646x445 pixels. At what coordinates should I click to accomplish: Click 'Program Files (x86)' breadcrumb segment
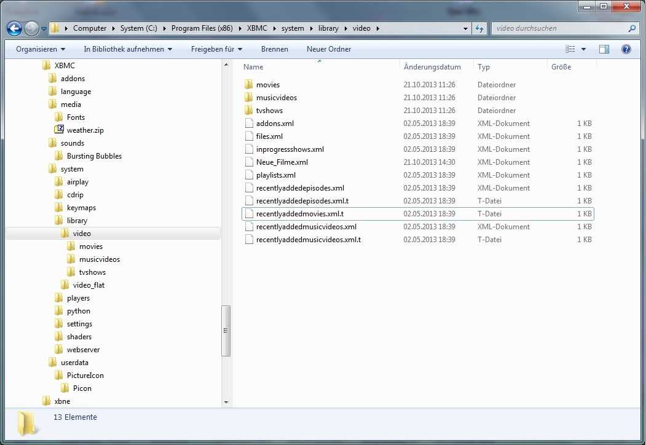[x=202, y=28]
